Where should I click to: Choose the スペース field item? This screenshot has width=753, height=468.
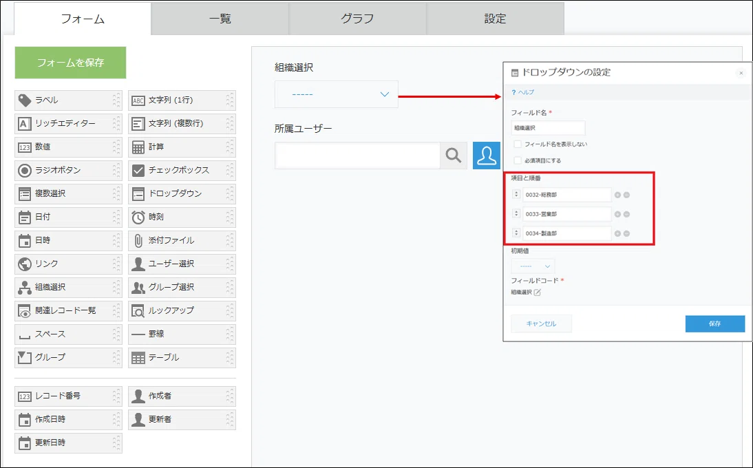[x=68, y=334]
